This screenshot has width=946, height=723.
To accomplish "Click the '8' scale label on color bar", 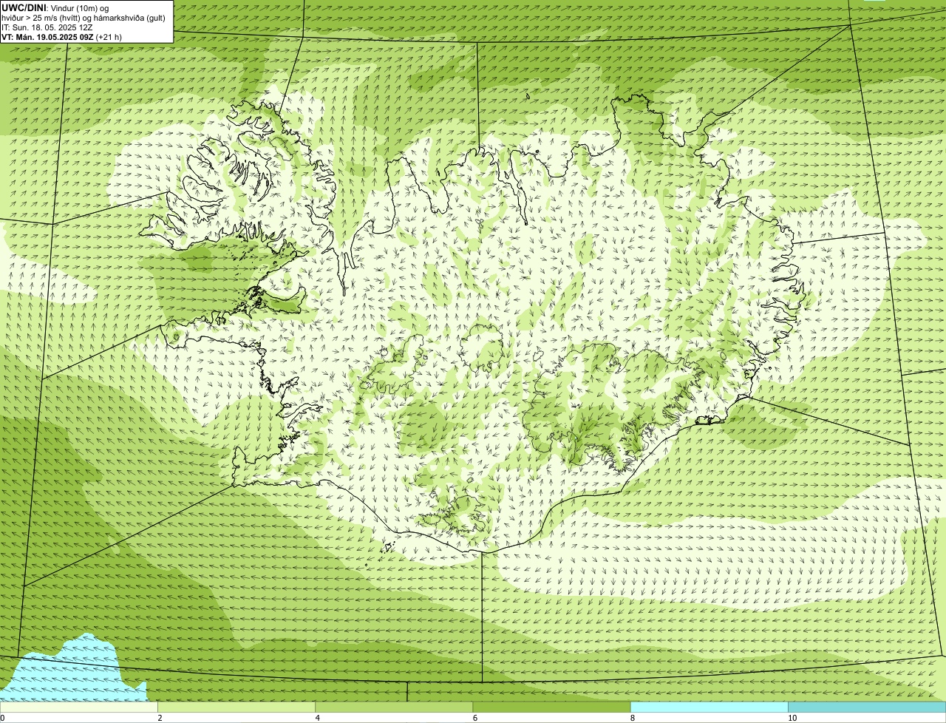I will coord(633,719).
